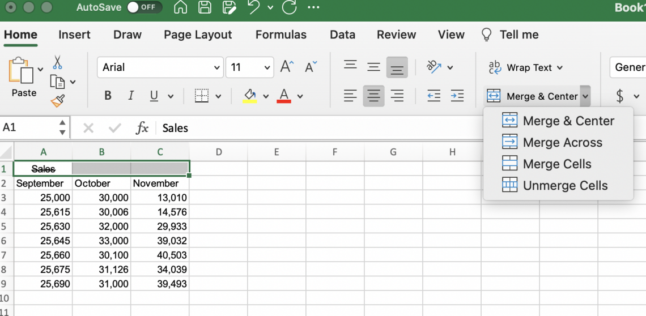
Task: Click the Cut scissors icon
Action: tap(58, 62)
